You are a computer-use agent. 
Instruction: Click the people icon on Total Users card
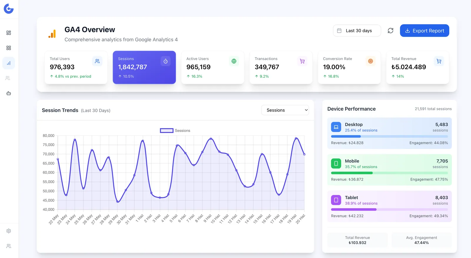coord(97,61)
